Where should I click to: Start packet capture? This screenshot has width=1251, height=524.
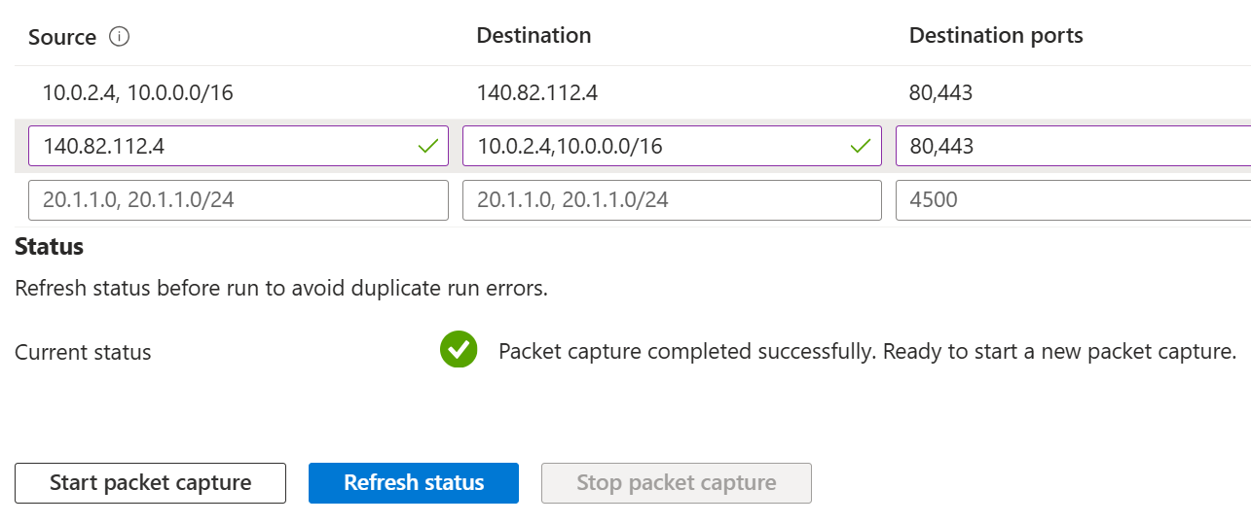tap(151, 483)
